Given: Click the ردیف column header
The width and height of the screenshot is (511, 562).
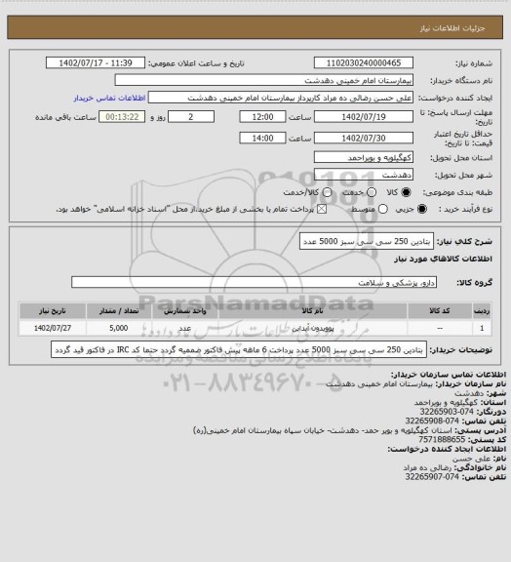Looking at the screenshot, I should point(482,310).
